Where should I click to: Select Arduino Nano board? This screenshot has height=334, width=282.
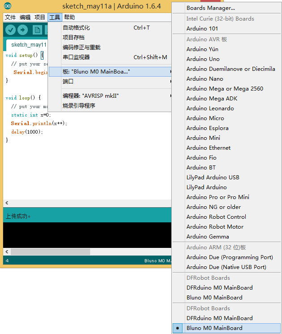tap(226, 79)
